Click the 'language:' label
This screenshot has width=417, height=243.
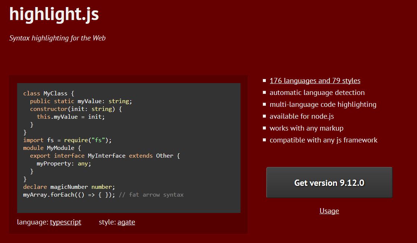[x=33, y=222]
